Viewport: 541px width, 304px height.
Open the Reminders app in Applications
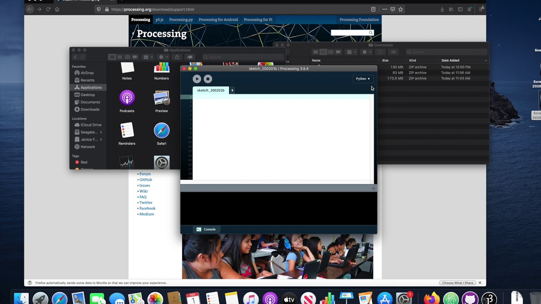(x=127, y=134)
